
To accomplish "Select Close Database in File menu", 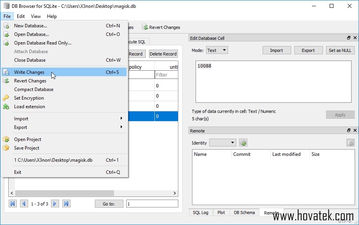I will pos(64,60).
